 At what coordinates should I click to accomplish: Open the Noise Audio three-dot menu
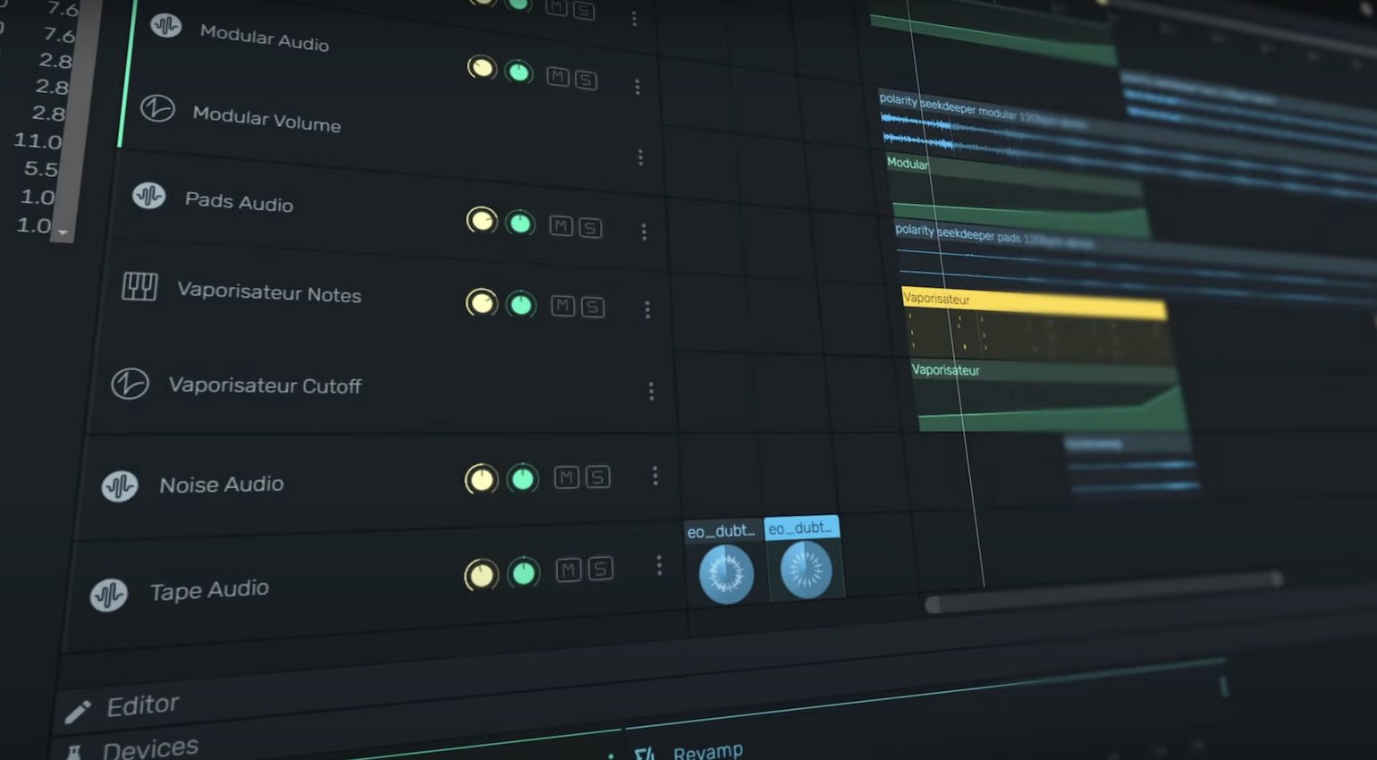655,475
